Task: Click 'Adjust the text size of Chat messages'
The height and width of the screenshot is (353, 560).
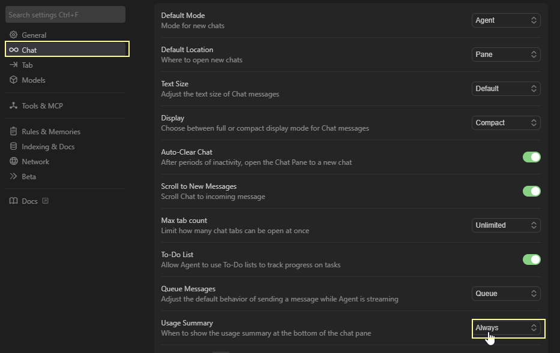Action: coord(220,94)
